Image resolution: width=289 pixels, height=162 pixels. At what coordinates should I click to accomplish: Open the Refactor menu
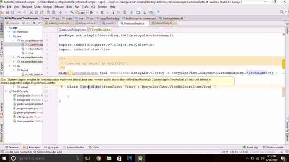[x=59, y=7]
